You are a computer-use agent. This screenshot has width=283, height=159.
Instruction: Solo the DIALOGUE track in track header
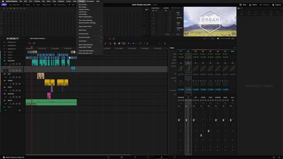click(17, 64)
